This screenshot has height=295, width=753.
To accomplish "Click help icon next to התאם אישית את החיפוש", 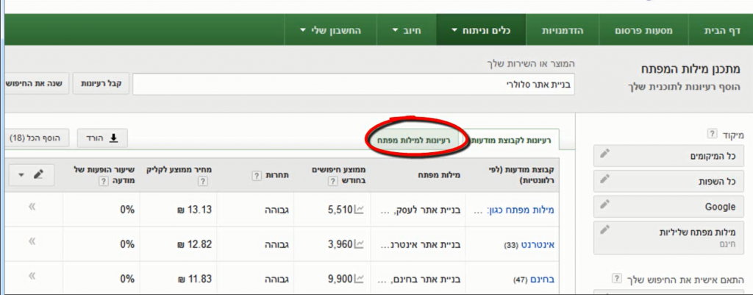I will pyautogui.click(x=617, y=278).
